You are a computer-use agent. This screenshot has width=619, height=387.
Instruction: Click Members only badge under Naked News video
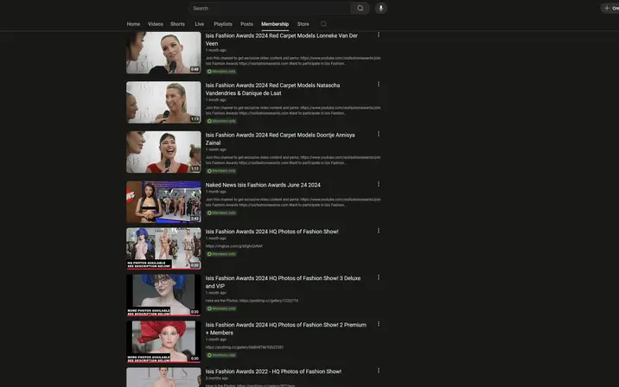221,213
